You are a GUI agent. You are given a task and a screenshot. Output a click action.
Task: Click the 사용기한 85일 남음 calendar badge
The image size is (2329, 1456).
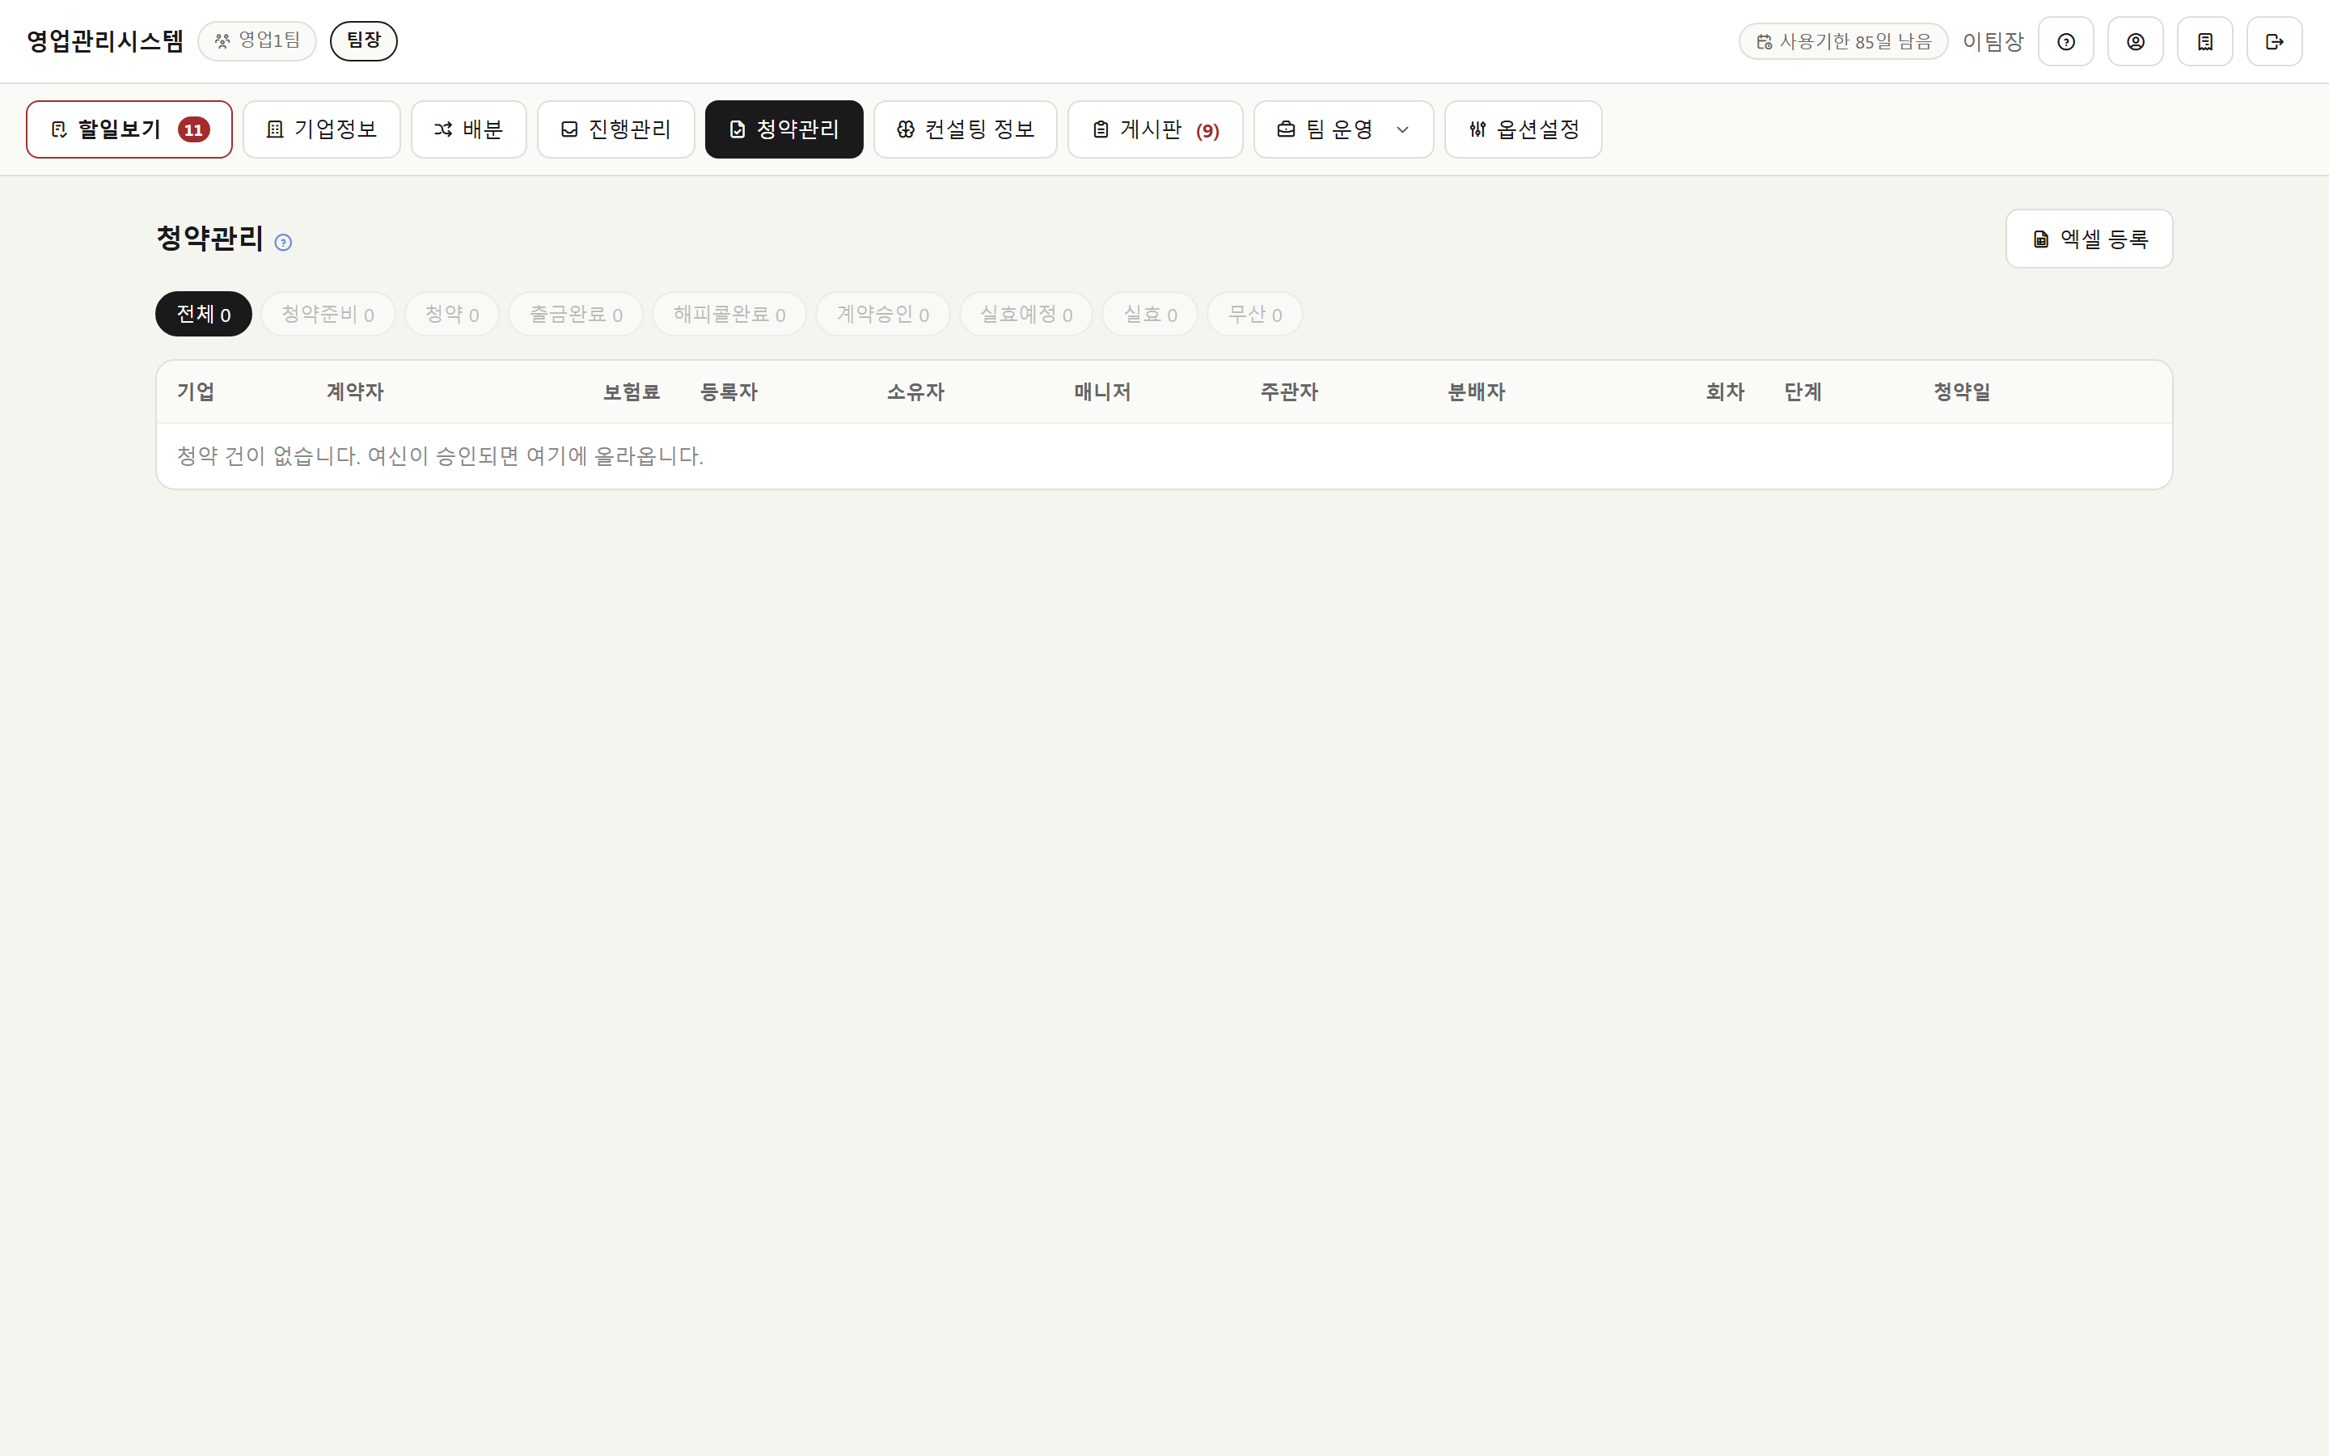[1843, 41]
